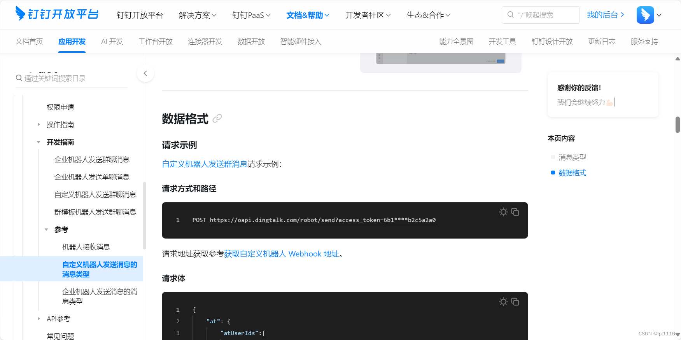Viewport: 681px width, 340px height.
Task: Open the 数据开放 tab
Action: (x=251, y=42)
